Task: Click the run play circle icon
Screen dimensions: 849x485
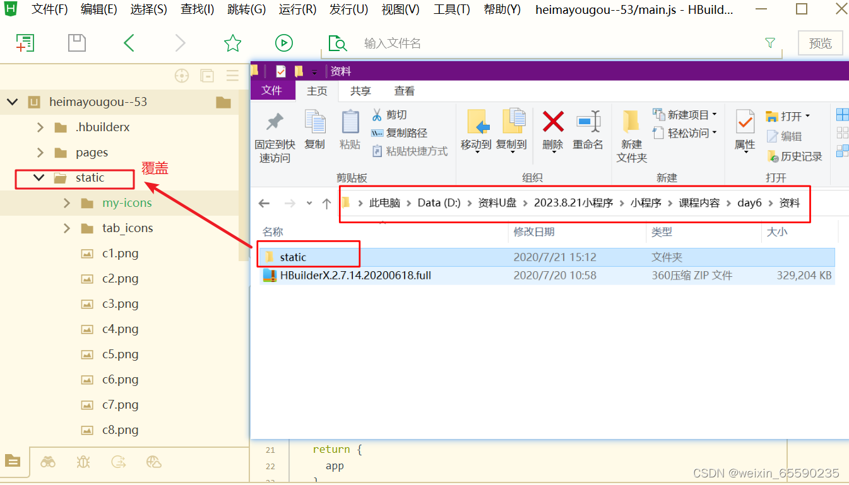Action: tap(284, 43)
